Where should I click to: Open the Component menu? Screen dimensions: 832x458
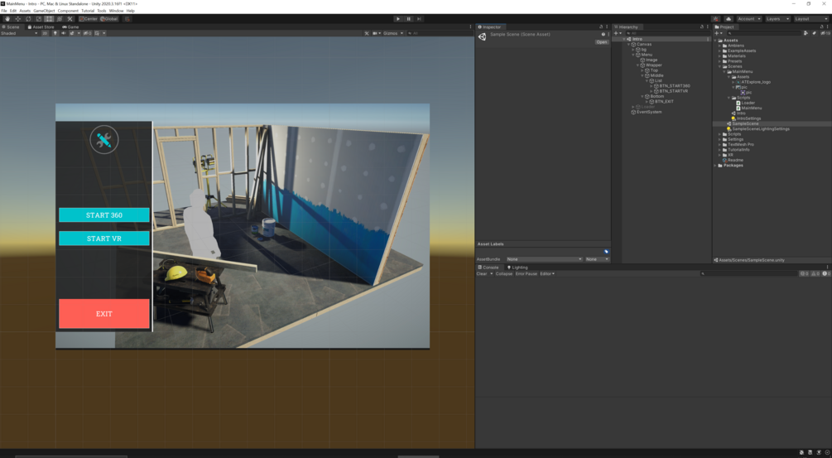(68, 11)
